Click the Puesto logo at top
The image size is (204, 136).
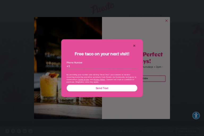102,7
